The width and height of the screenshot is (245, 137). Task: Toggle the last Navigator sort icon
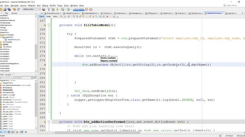26,132
